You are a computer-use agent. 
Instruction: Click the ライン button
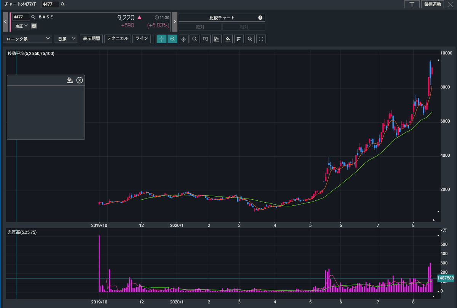coord(142,39)
